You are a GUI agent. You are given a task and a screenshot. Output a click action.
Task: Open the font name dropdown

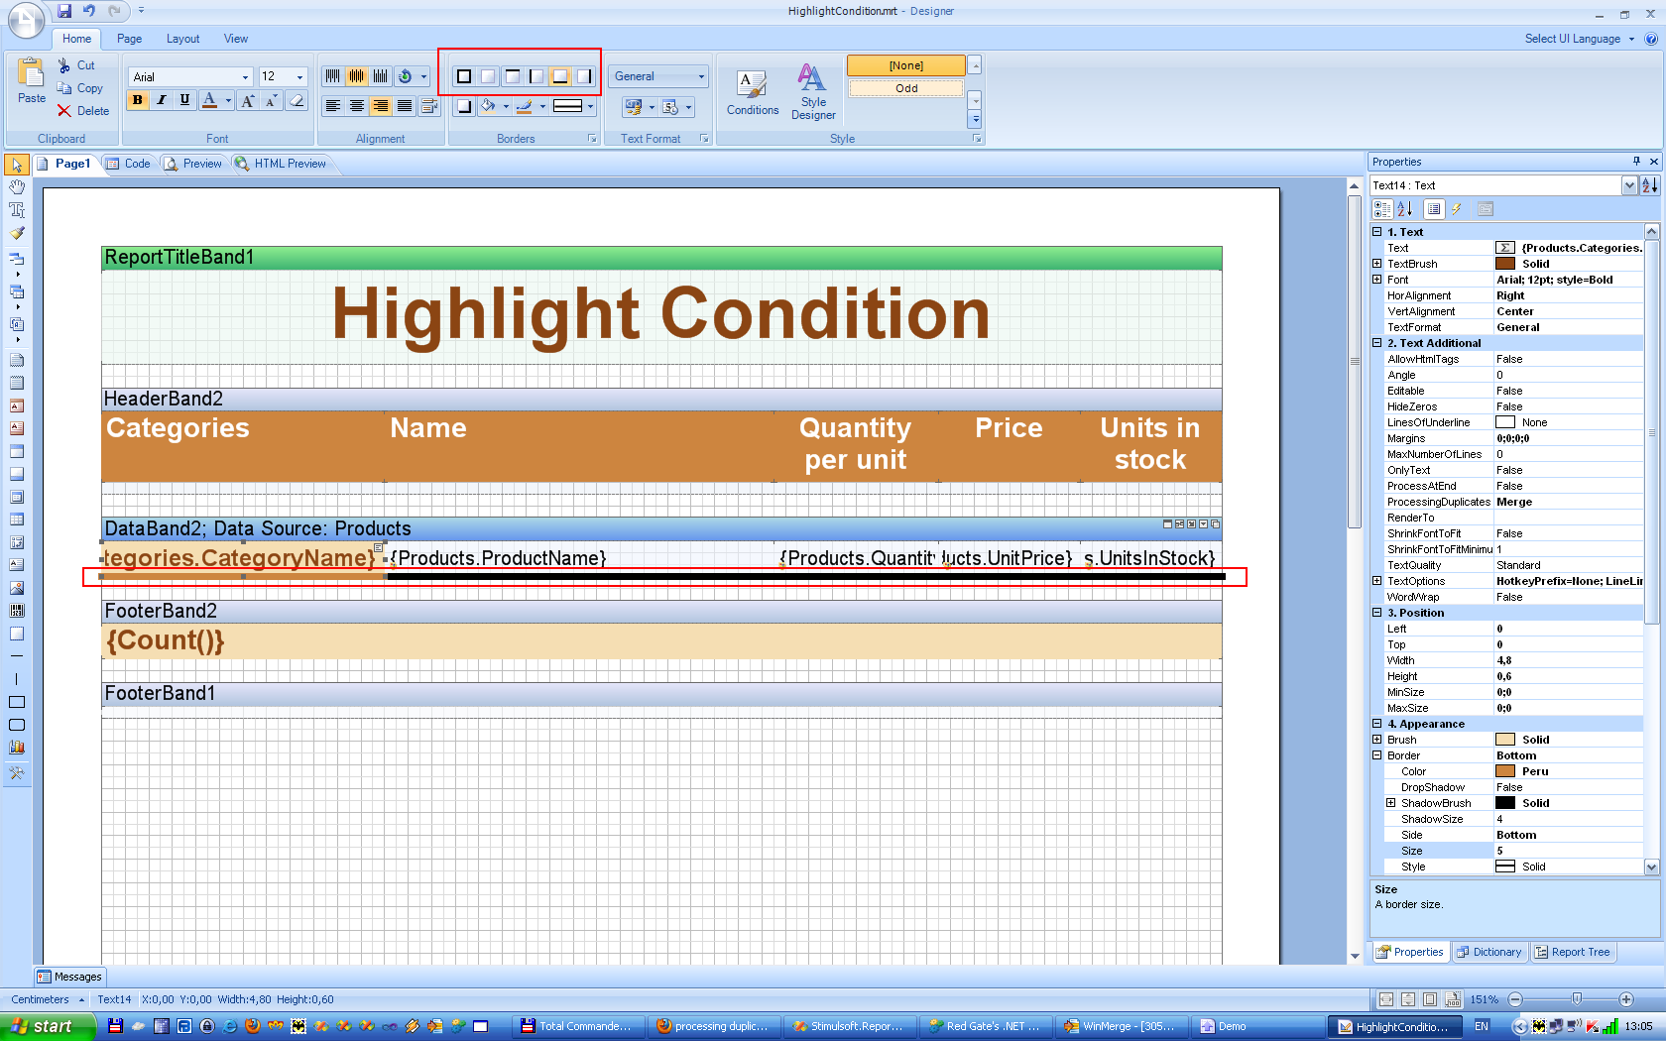[246, 77]
